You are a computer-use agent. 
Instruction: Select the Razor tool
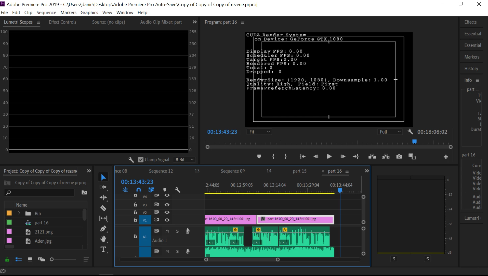click(103, 208)
